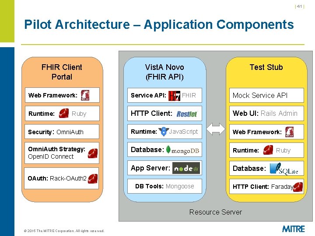This screenshot has width=315, height=236.
Task: Select the 'DB Tools: Mongoose' box
Action: coord(164,186)
